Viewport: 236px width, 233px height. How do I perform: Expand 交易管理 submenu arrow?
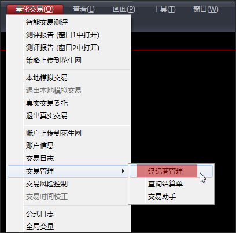coord(123,171)
